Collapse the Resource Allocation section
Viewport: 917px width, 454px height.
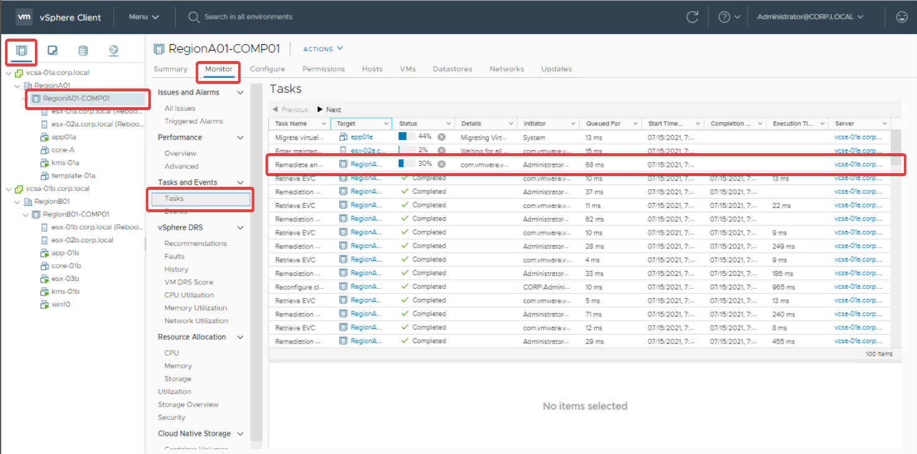tap(241, 337)
